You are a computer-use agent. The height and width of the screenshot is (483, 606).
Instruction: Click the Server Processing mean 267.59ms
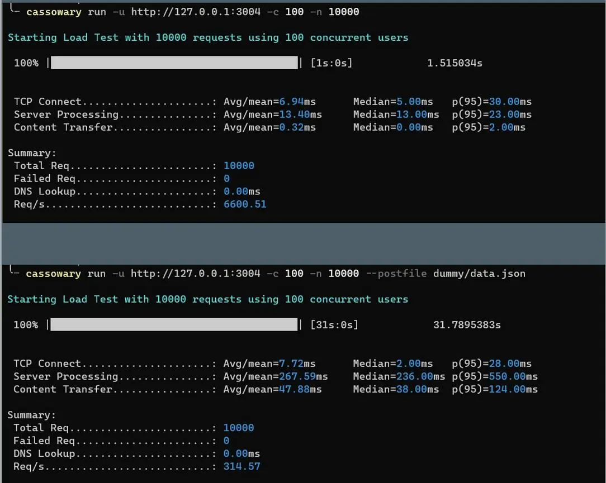[304, 376]
